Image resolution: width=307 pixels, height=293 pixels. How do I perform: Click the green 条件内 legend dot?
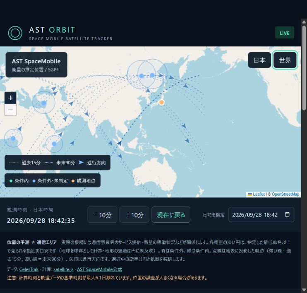coord(11,181)
